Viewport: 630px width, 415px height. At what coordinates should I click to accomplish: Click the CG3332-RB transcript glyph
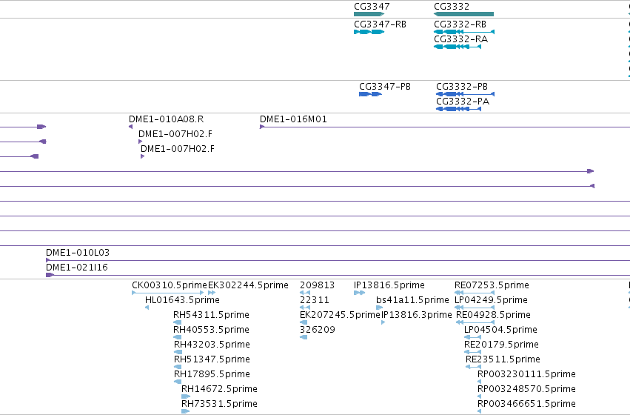(464, 32)
